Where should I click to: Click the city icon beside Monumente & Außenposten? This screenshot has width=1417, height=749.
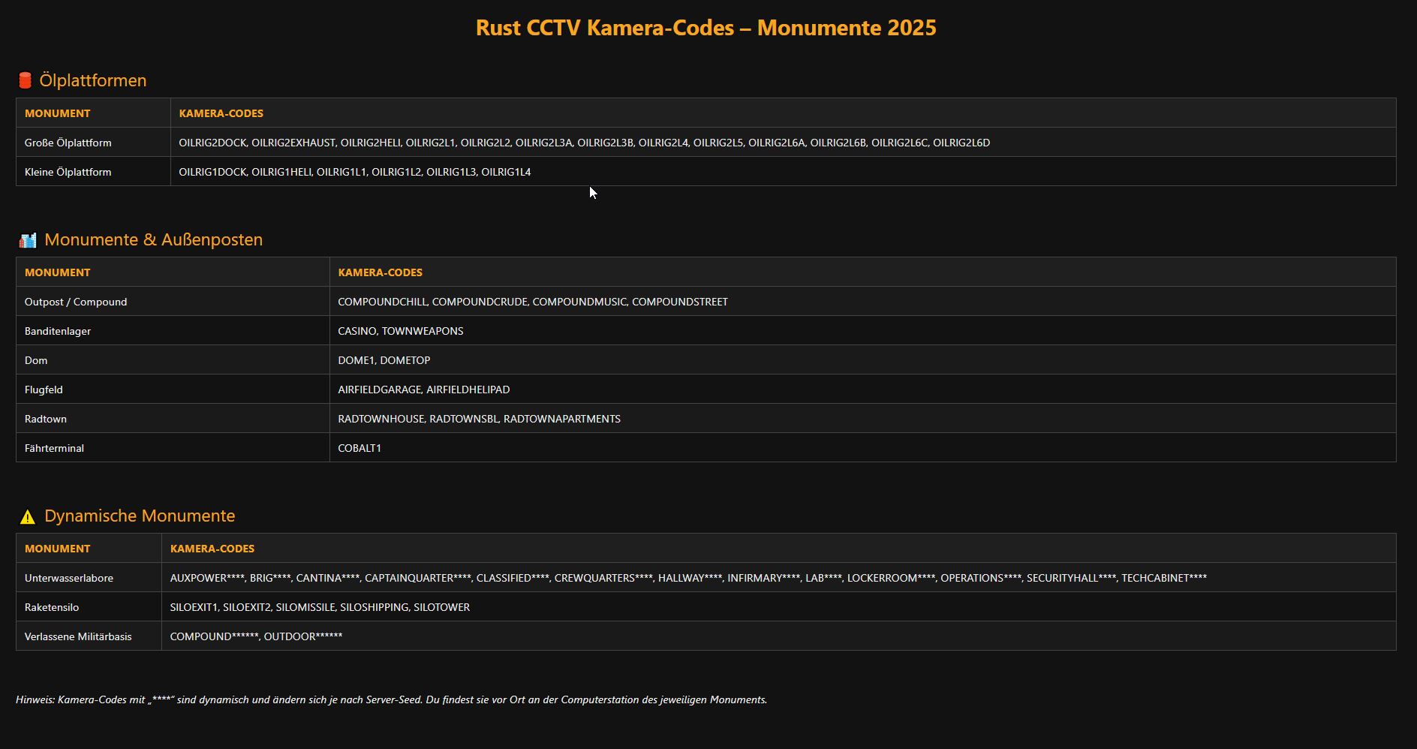tap(28, 240)
